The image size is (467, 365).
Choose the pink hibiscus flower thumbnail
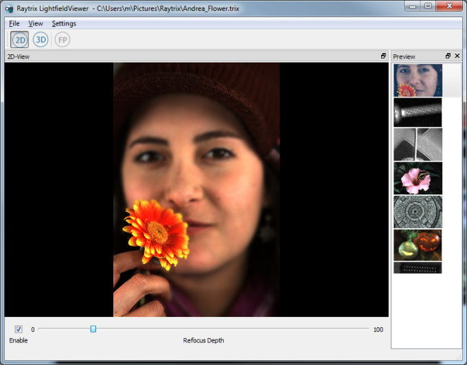point(418,178)
